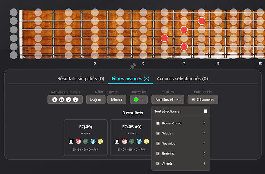
Task: Toggle the Enharmonie checkbox
Action: pyautogui.click(x=193, y=99)
